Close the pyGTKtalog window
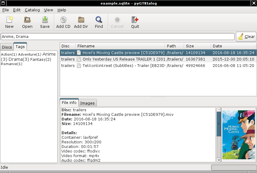Viewport: 257px width, 173px height. pyautogui.click(x=254, y=3)
